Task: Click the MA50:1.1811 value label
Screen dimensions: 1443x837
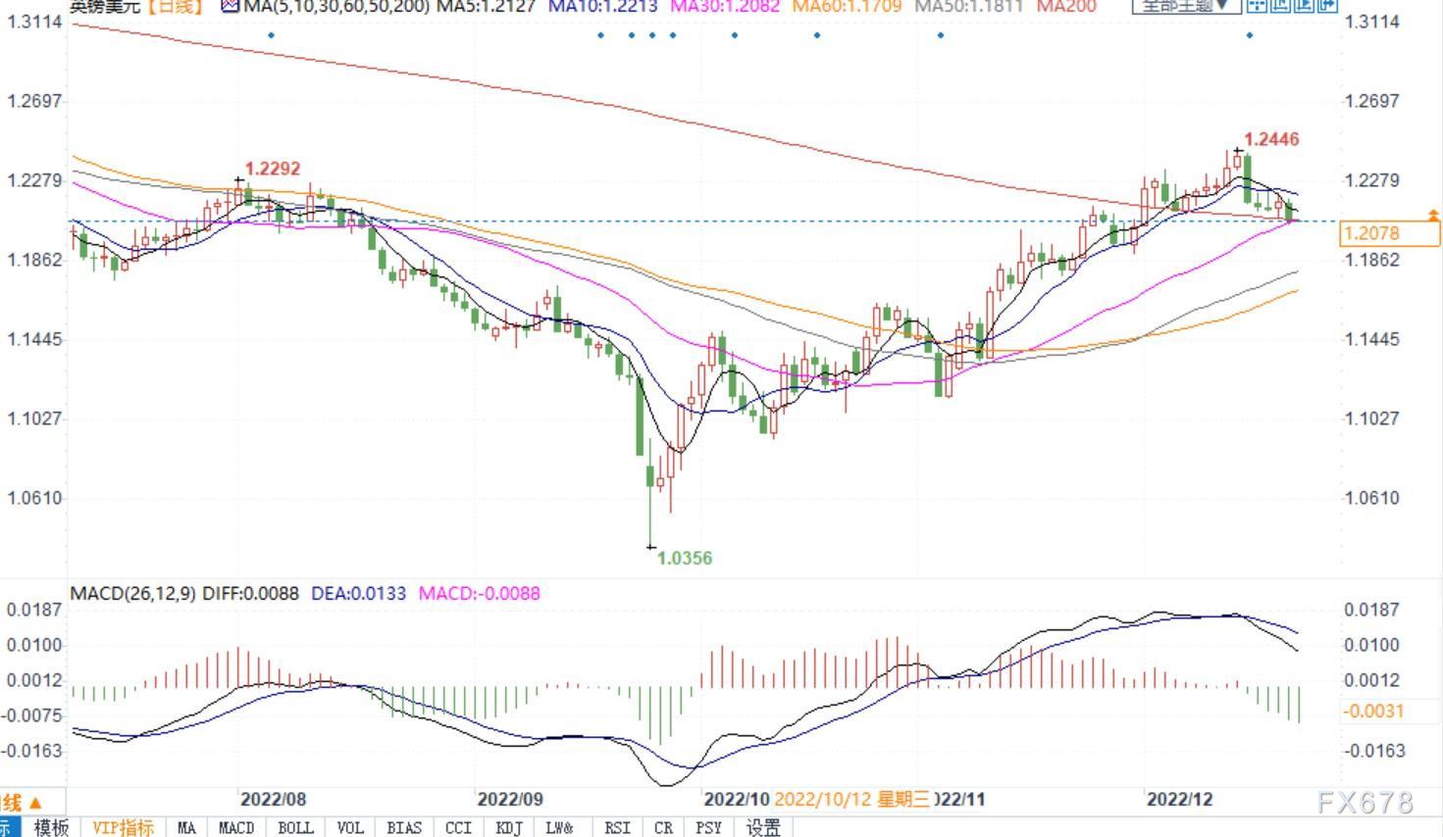Action: tap(968, 6)
